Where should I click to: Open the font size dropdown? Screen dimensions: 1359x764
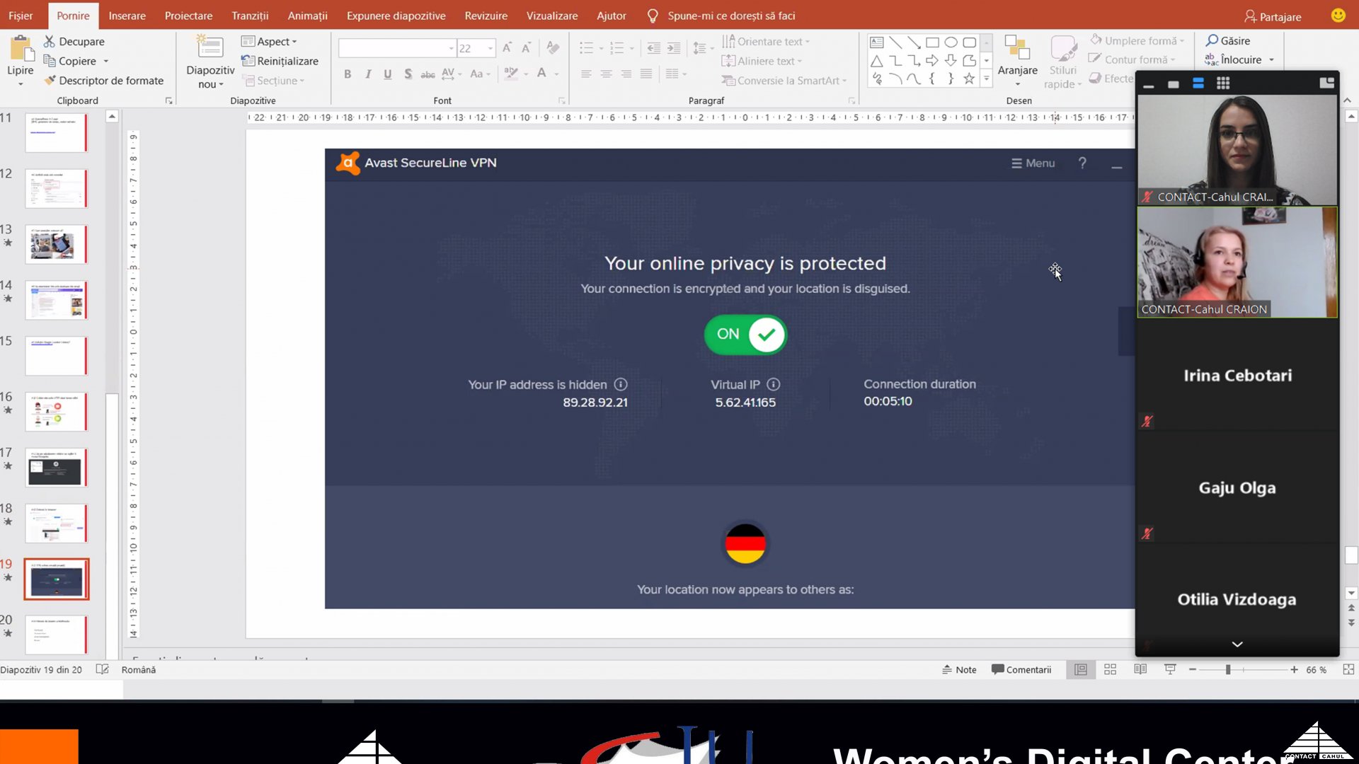tap(490, 48)
